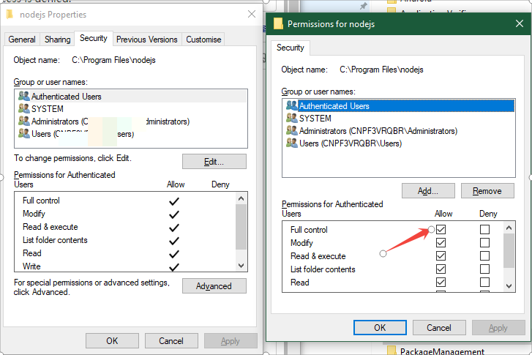Click Administrators group icon in Permissions dialog

(x=292, y=131)
